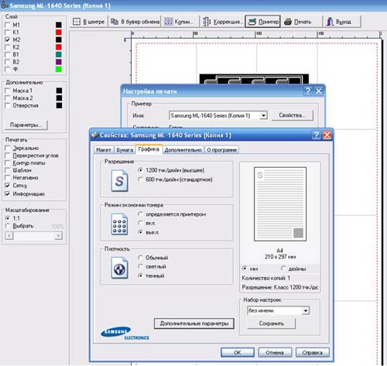This screenshot has width=387, height=366.
Task: Select 1200 тчк/дюйм highest resolution
Action: coord(140,170)
